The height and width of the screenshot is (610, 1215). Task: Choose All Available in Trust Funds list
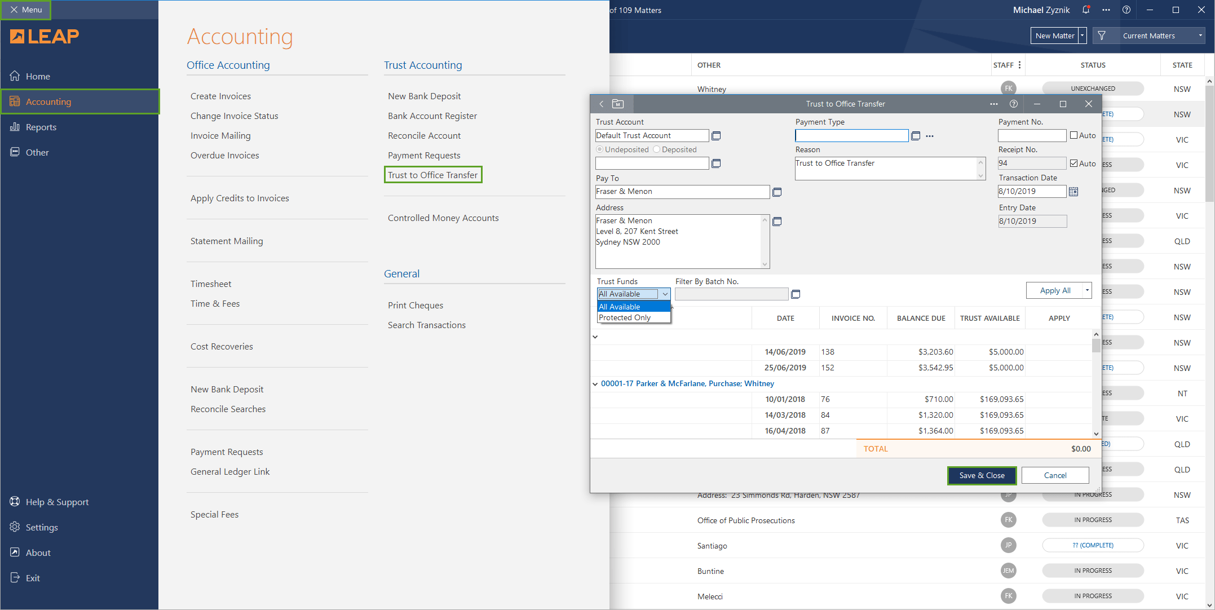click(x=634, y=307)
